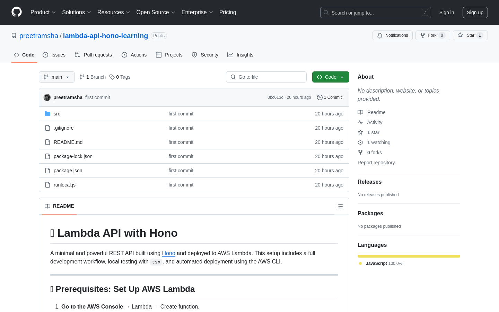This screenshot has height=312, width=499.
Task: Click the fork icon in About sidebar
Action: click(360, 153)
